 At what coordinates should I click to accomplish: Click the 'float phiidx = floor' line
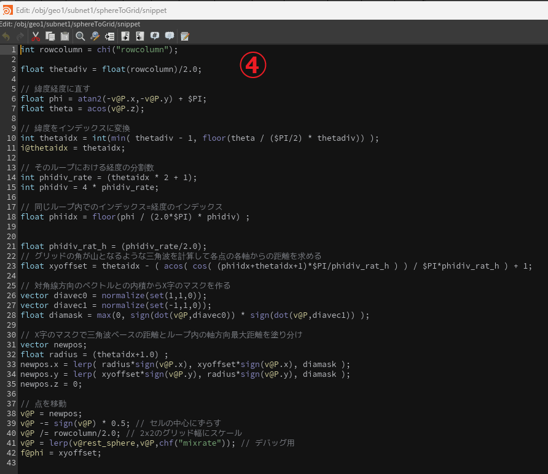tap(135, 217)
